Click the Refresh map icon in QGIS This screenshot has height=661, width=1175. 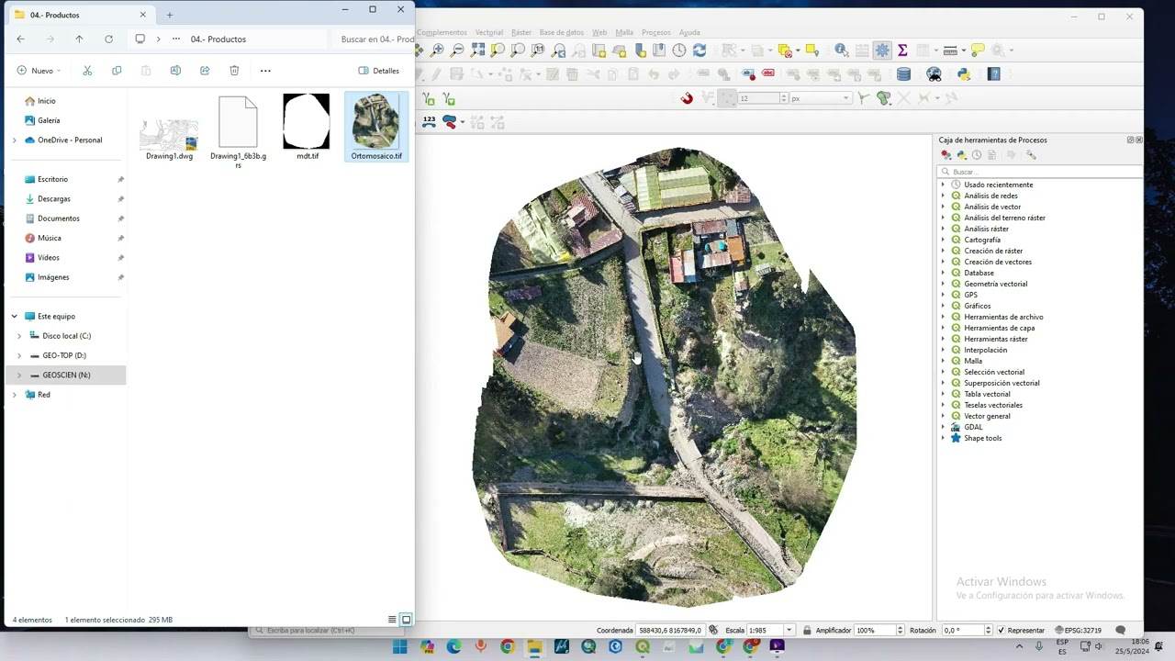[699, 50]
